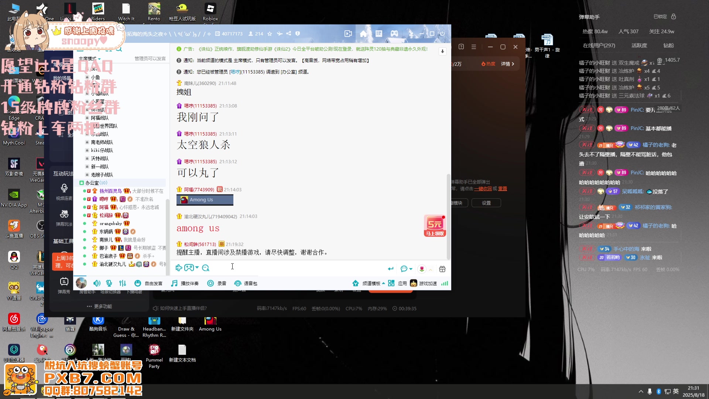The image size is (709, 399).
Task: Expand the up chevron beside flower icon
Action: (431, 269)
